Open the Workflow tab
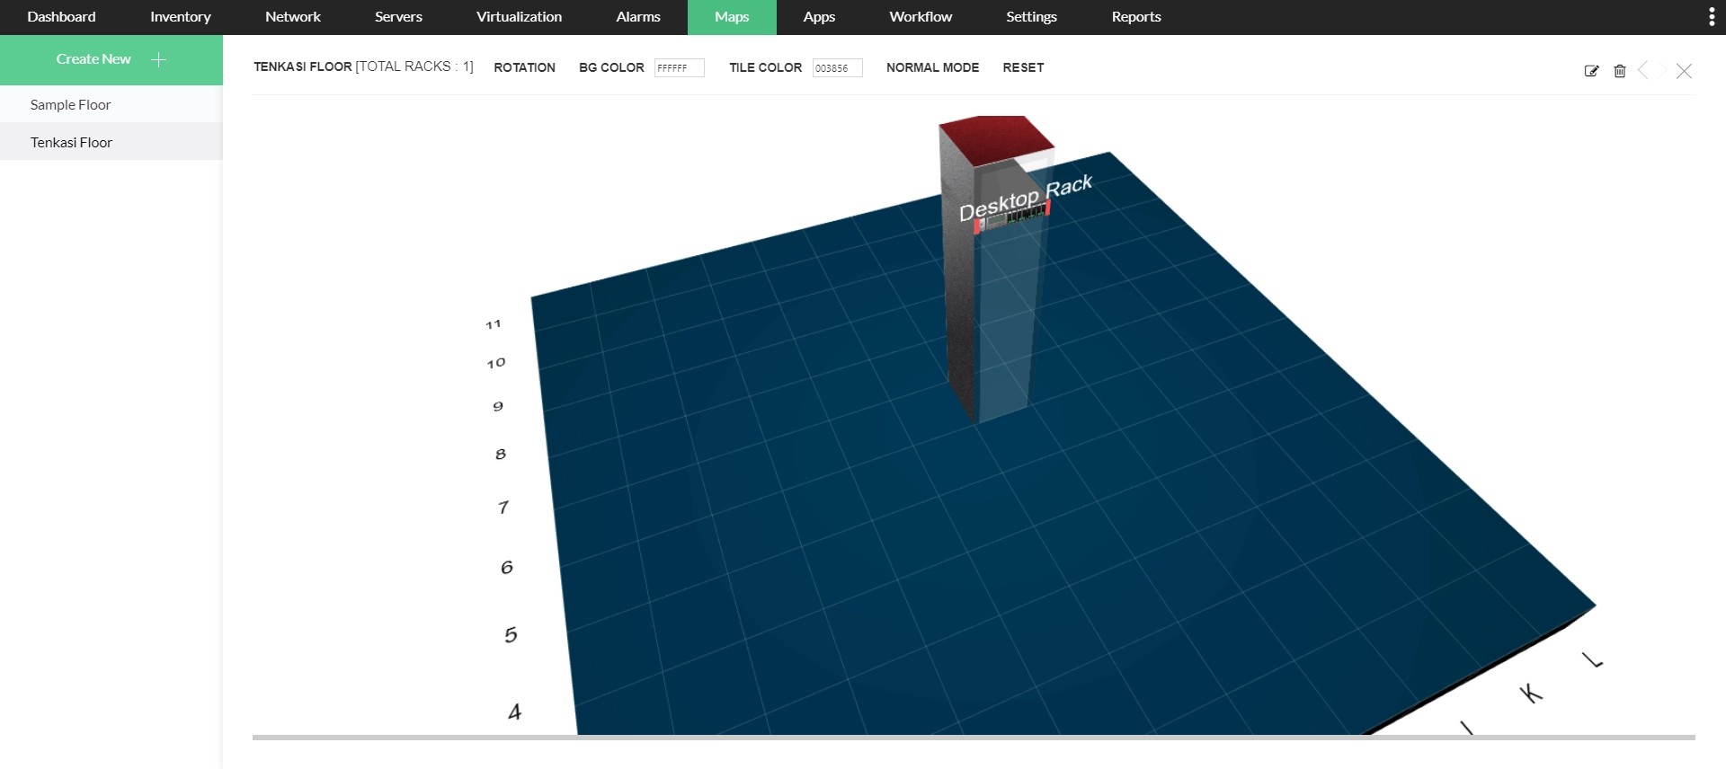This screenshot has width=1726, height=769. click(921, 17)
